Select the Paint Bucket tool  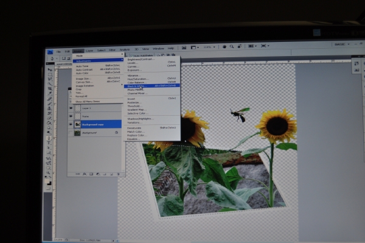click(x=49, y=123)
